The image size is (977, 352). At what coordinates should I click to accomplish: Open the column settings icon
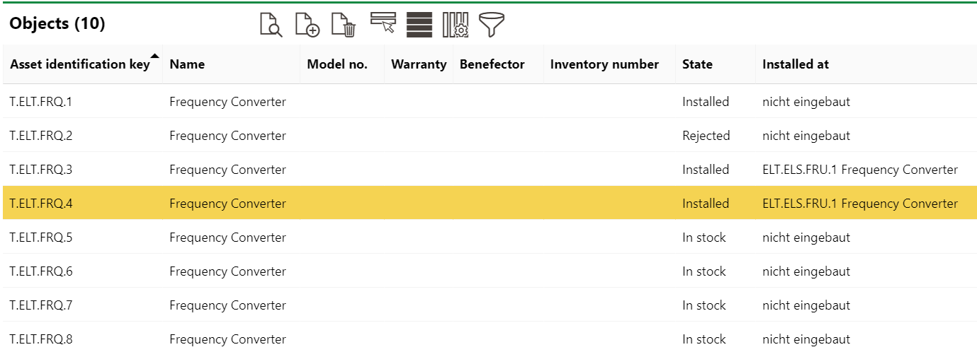[x=456, y=25]
